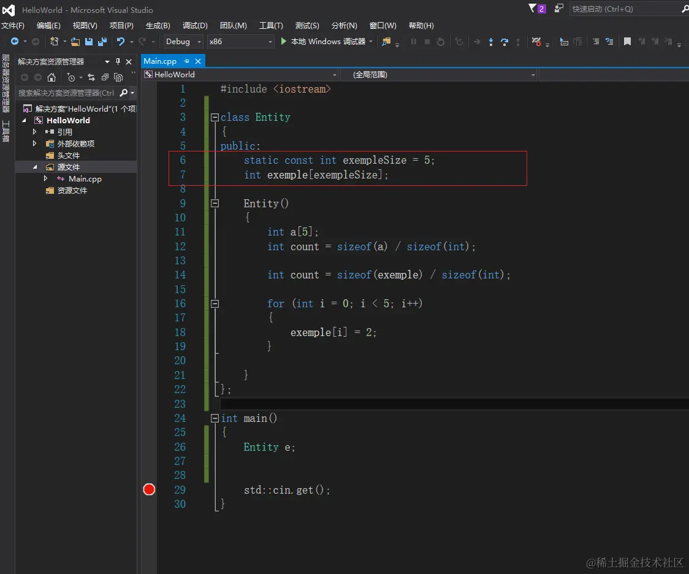Toggle auto-hide pin of Solution Explorer panel

tap(118, 61)
